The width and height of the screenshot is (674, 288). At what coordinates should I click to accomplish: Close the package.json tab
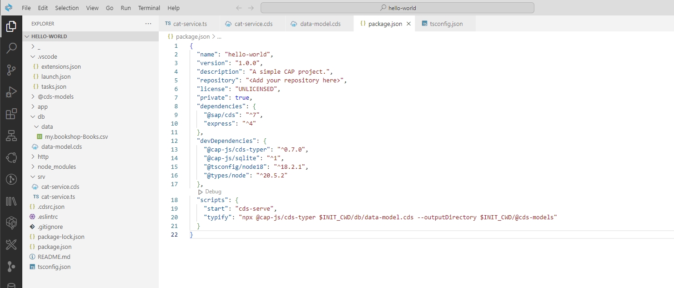[408, 24]
